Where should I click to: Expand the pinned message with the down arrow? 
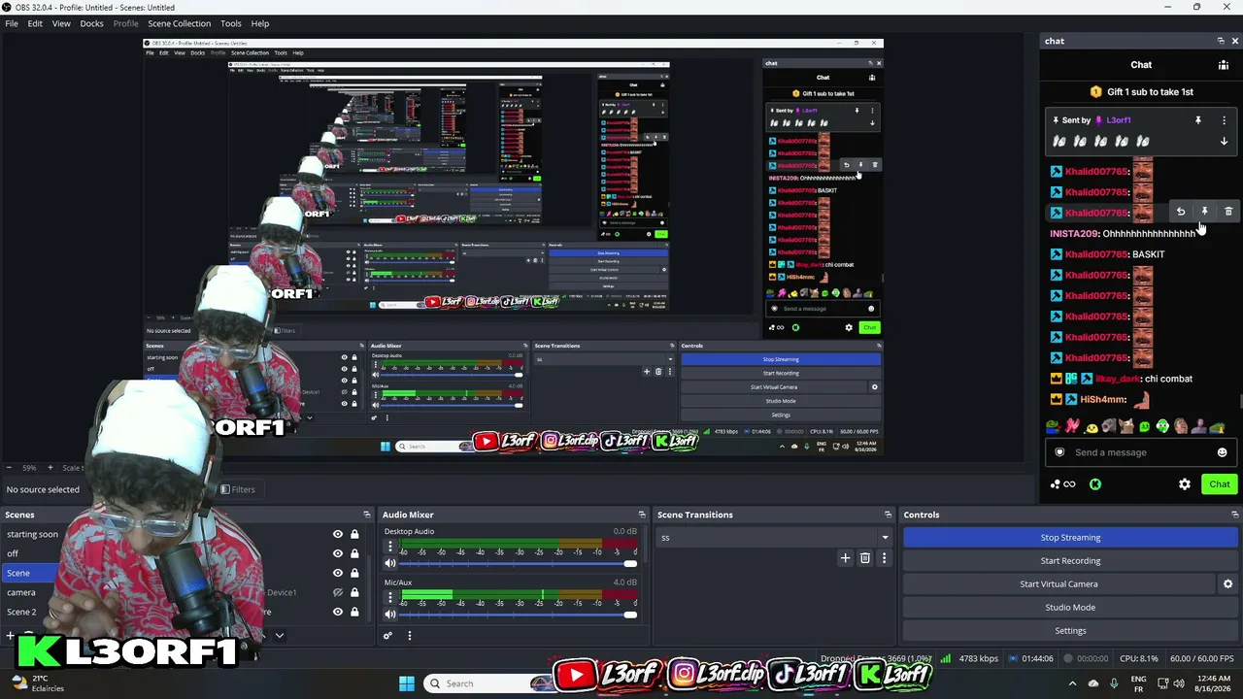[1224, 142]
